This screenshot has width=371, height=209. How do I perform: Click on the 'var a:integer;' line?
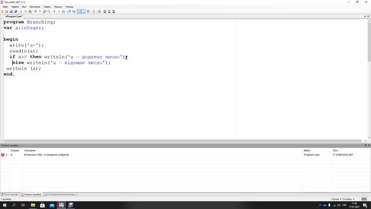24,28
